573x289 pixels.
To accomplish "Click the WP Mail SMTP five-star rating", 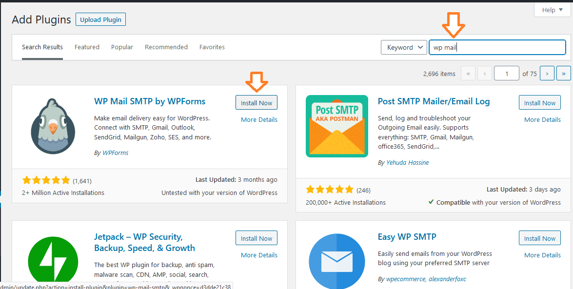I will (x=46, y=180).
